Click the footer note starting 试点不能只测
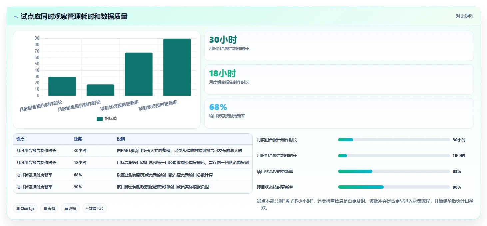Screen dimensions: 487x226 (x=365, y=204)
